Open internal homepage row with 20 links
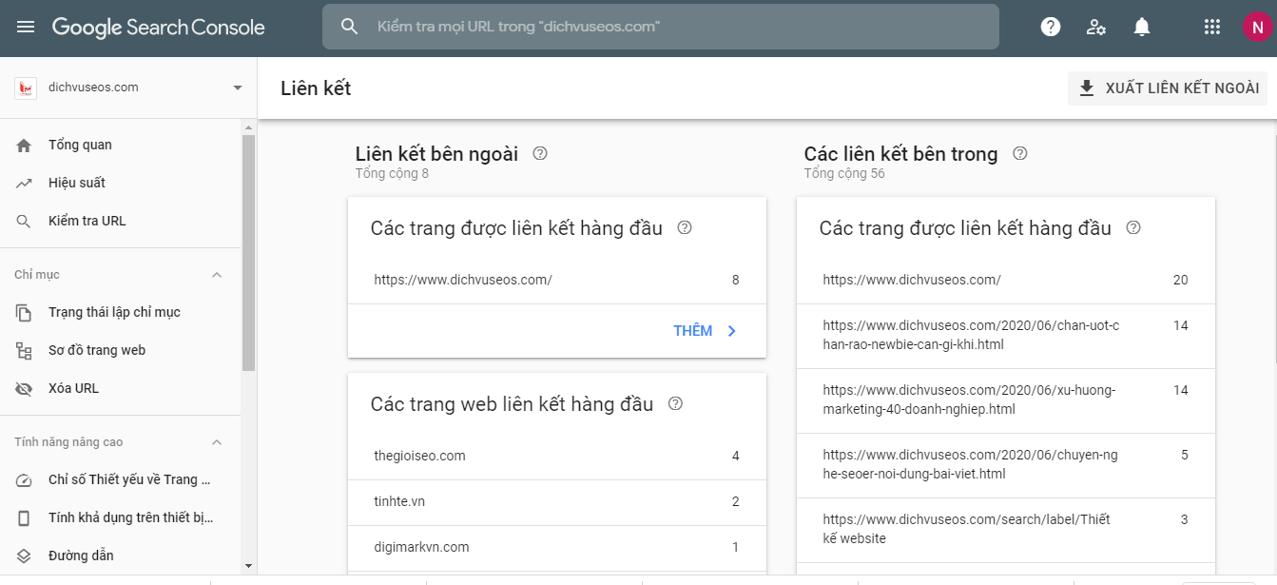The height and width of the screenshot is (585, 1277). tap(1006, 281)
